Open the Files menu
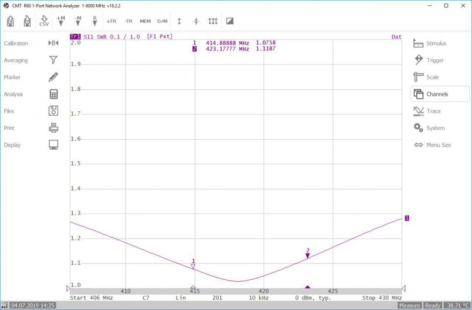Image resolution: width=472 pixels, height=310 pixels. point(31,111)
